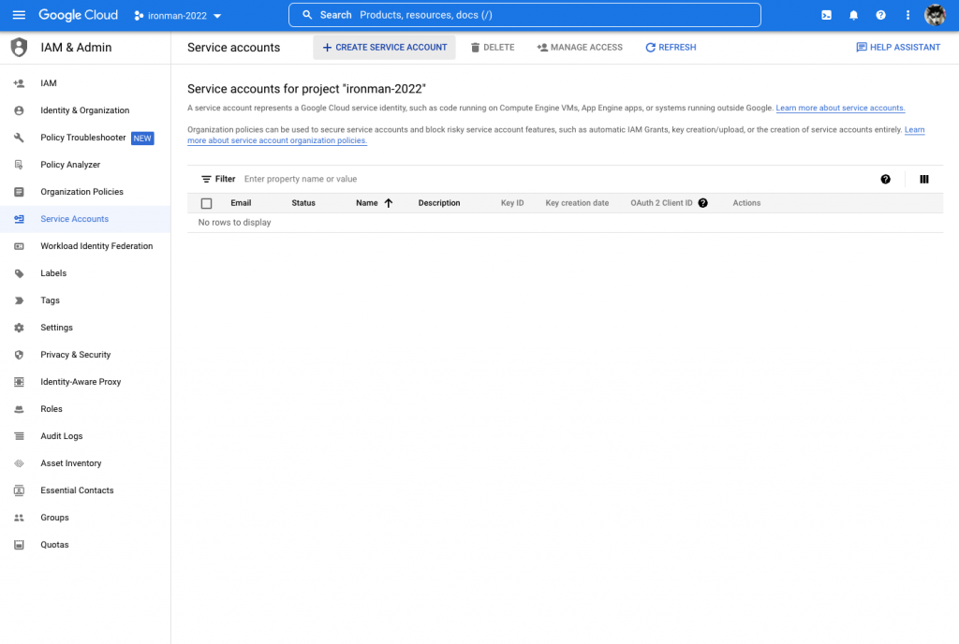This screenshot has height=644, width=959.
Task: Open the main navigation hamburger menu
Action: [19, 15]
